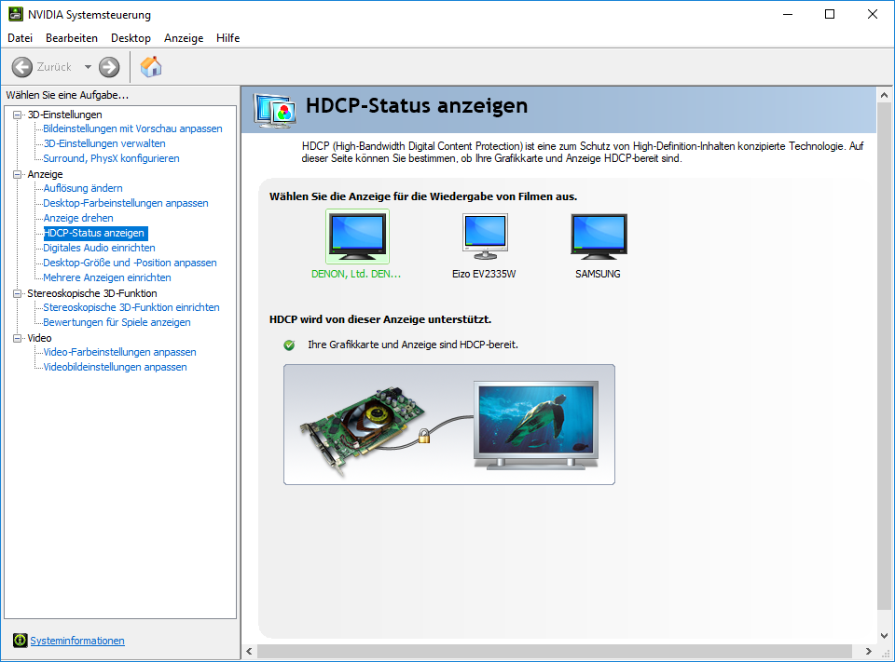Collapse the Stereoskopische 3D-Funktion node
The height and width of the screenshot is (662, 895).
(x=18, y=293)
